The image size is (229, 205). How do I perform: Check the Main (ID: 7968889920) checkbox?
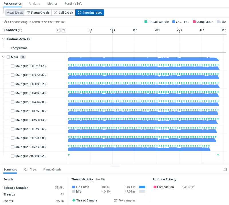tap(13, 156)
